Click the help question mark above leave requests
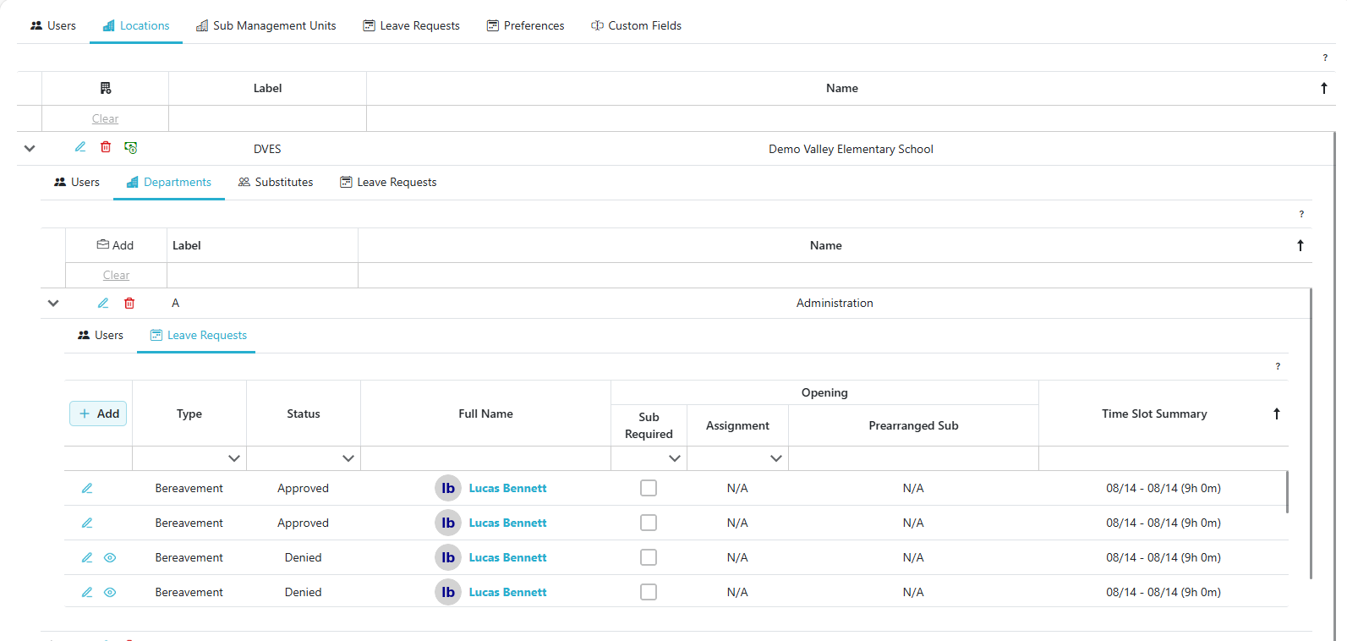This screenshot has height=641, width=1347. (1277, 366)
